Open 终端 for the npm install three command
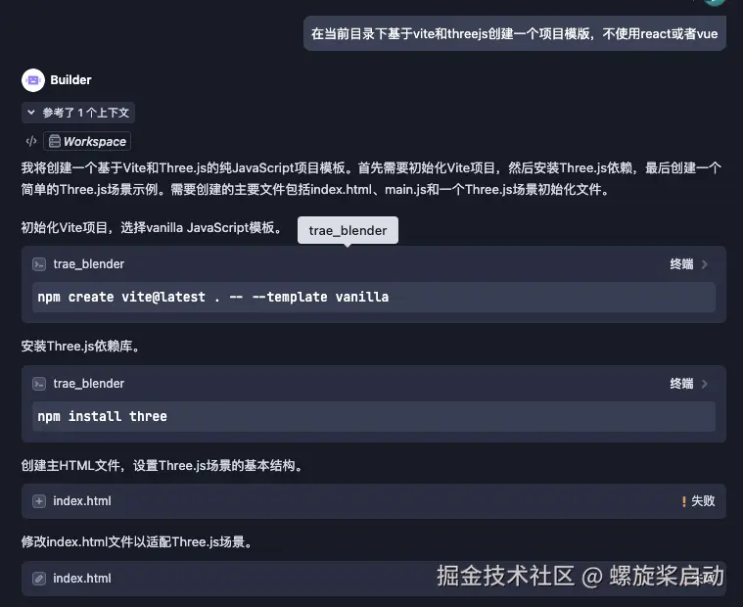This screenshot has width=743, height=607. 681,384
